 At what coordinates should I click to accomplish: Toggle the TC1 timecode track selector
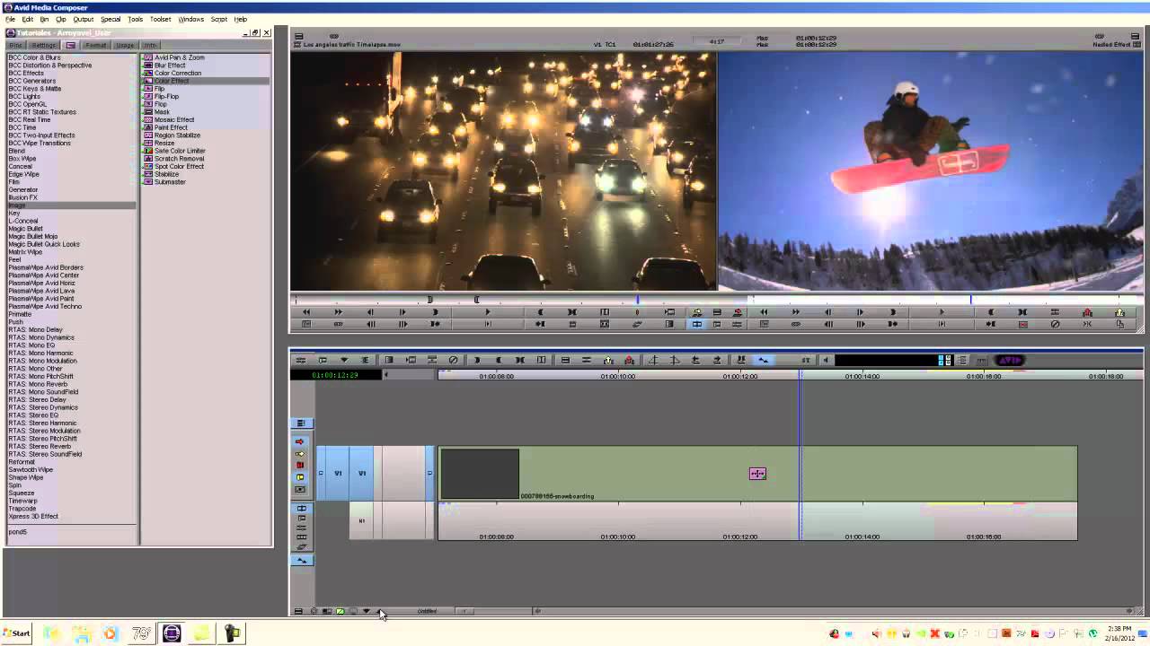coord(361,520)
